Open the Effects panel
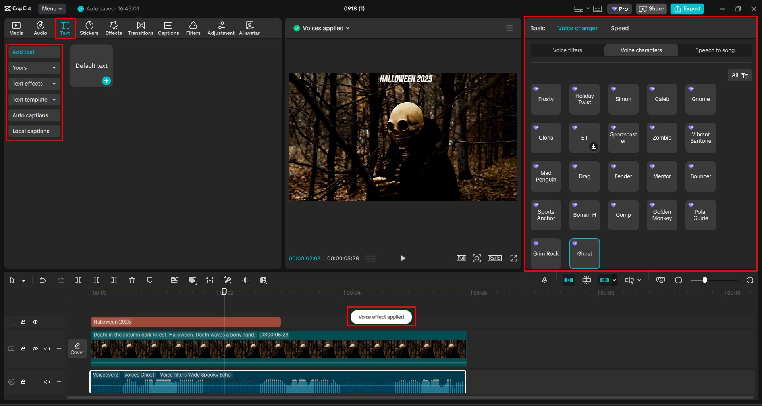 [x=114, y=28]
